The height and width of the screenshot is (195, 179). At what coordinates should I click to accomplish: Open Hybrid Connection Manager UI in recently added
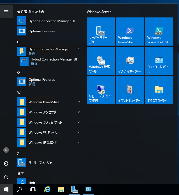49,21
